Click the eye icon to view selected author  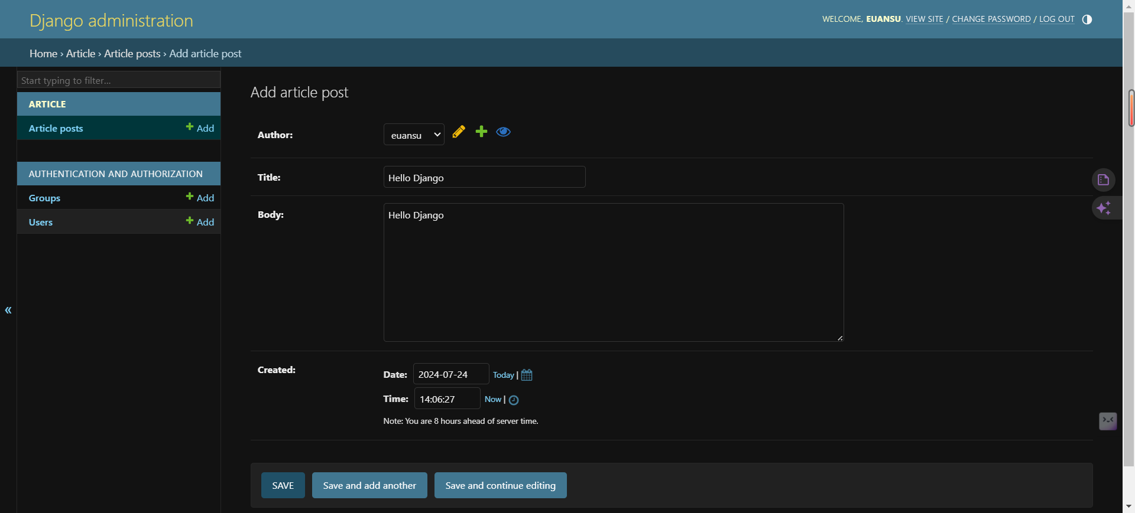pyautogui.click(x=503, y=132)
